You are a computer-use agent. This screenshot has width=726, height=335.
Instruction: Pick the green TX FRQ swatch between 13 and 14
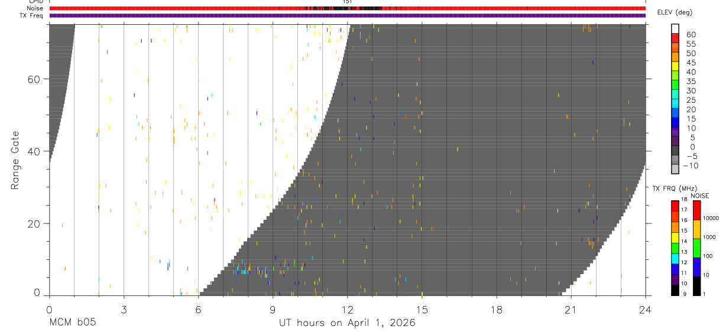tap(675, 248)
